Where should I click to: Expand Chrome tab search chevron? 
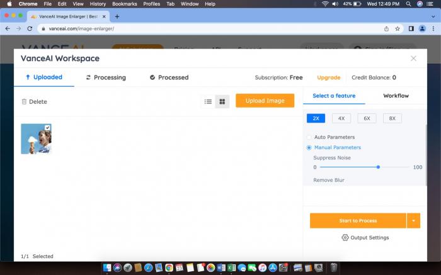click(x=433, y=16)
